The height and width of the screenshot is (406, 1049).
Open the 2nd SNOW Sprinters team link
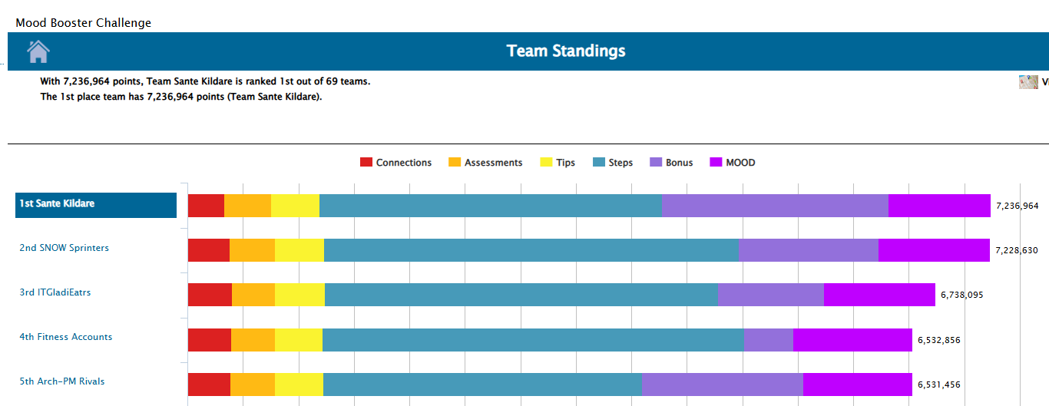click(x=65, y=248)
